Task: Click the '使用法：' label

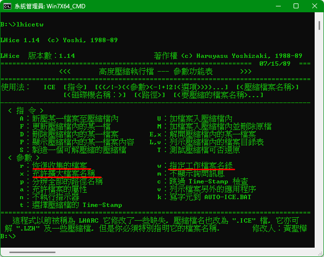Action: 15,87
